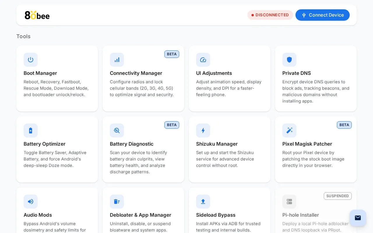
Task: Click the BETA badge on Battery Diagnostic
Action: pos(172,125)
